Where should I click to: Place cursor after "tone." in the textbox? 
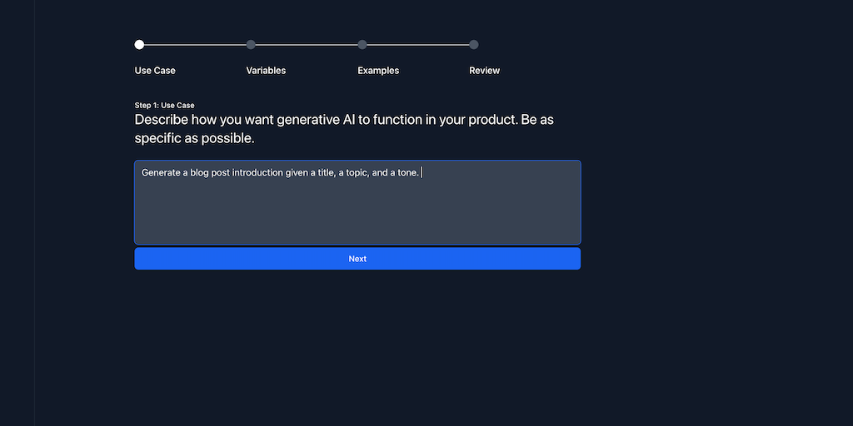pyautogui.click(x=421, y=173)
